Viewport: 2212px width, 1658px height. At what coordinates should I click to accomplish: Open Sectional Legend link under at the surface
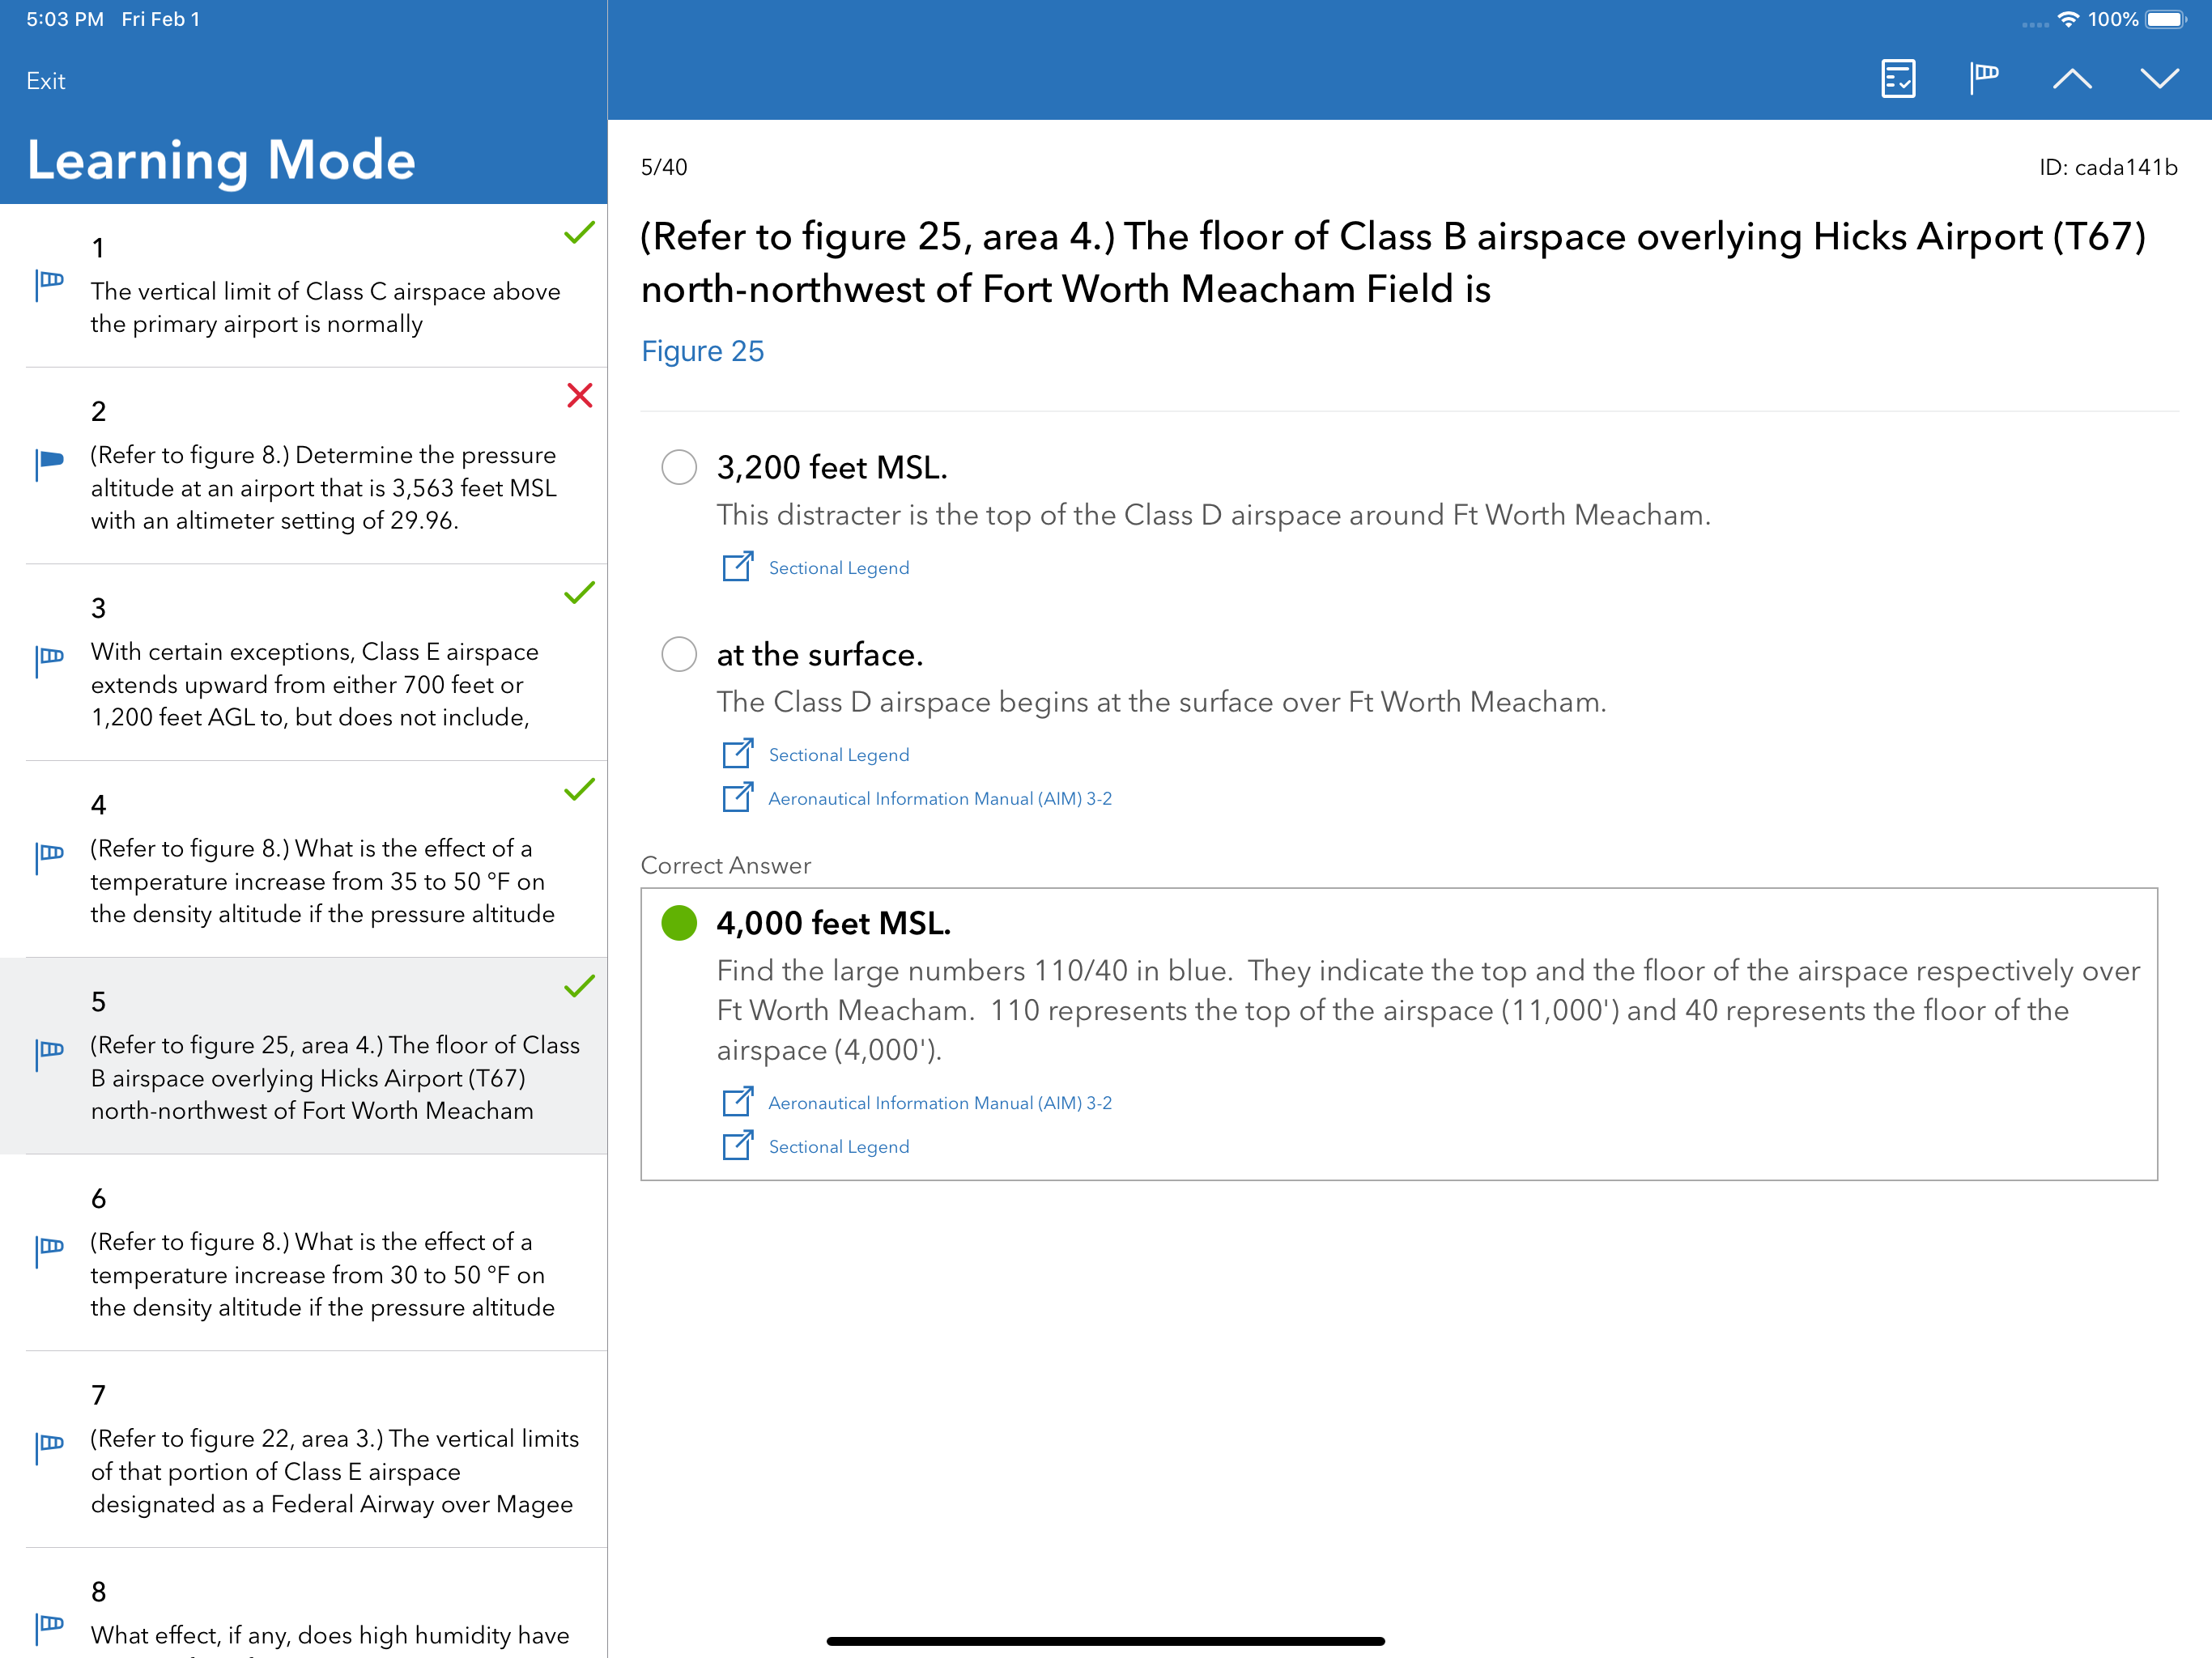point(839,755)
